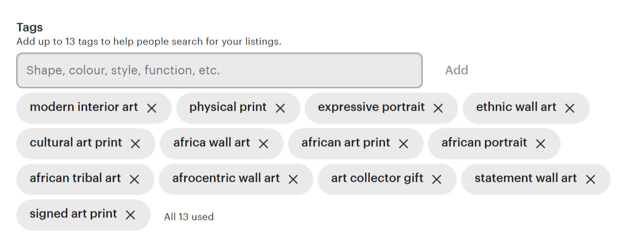Image resolution: width=621 pixels, height=249 pixels.
Task: Delete the 'afrocentric wall art' tag
Action: 293,179
